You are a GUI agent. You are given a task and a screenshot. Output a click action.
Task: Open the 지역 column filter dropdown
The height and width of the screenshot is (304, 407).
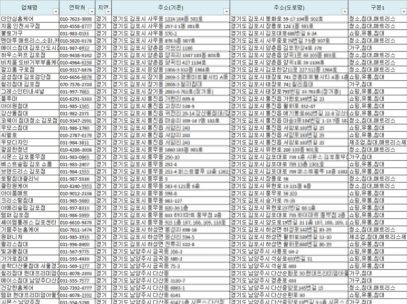(108, 12)
